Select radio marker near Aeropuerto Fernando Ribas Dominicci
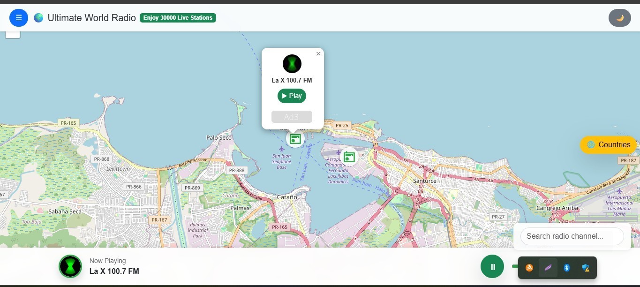 tap(349, 157)
